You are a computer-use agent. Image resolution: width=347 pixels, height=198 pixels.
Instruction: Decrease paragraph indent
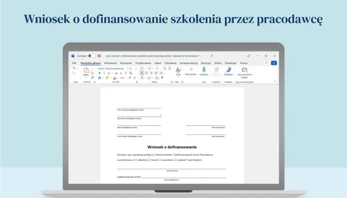click(165, 68)
